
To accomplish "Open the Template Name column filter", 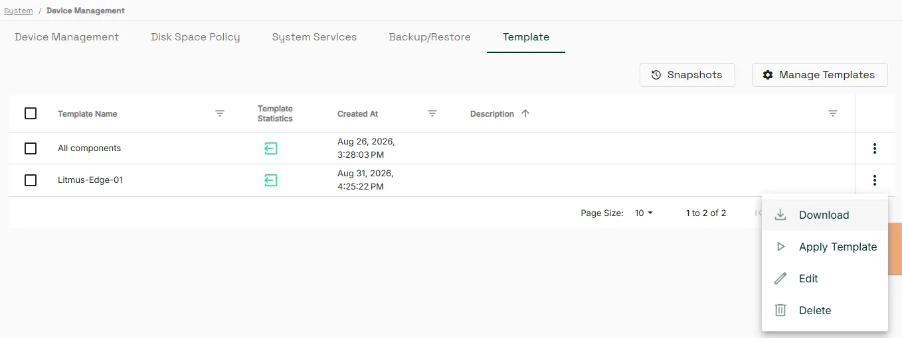I will 220,113.
